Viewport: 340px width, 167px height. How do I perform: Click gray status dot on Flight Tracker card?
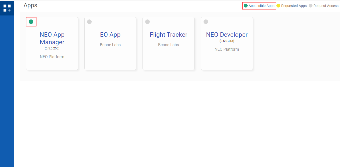coord(147,22)
